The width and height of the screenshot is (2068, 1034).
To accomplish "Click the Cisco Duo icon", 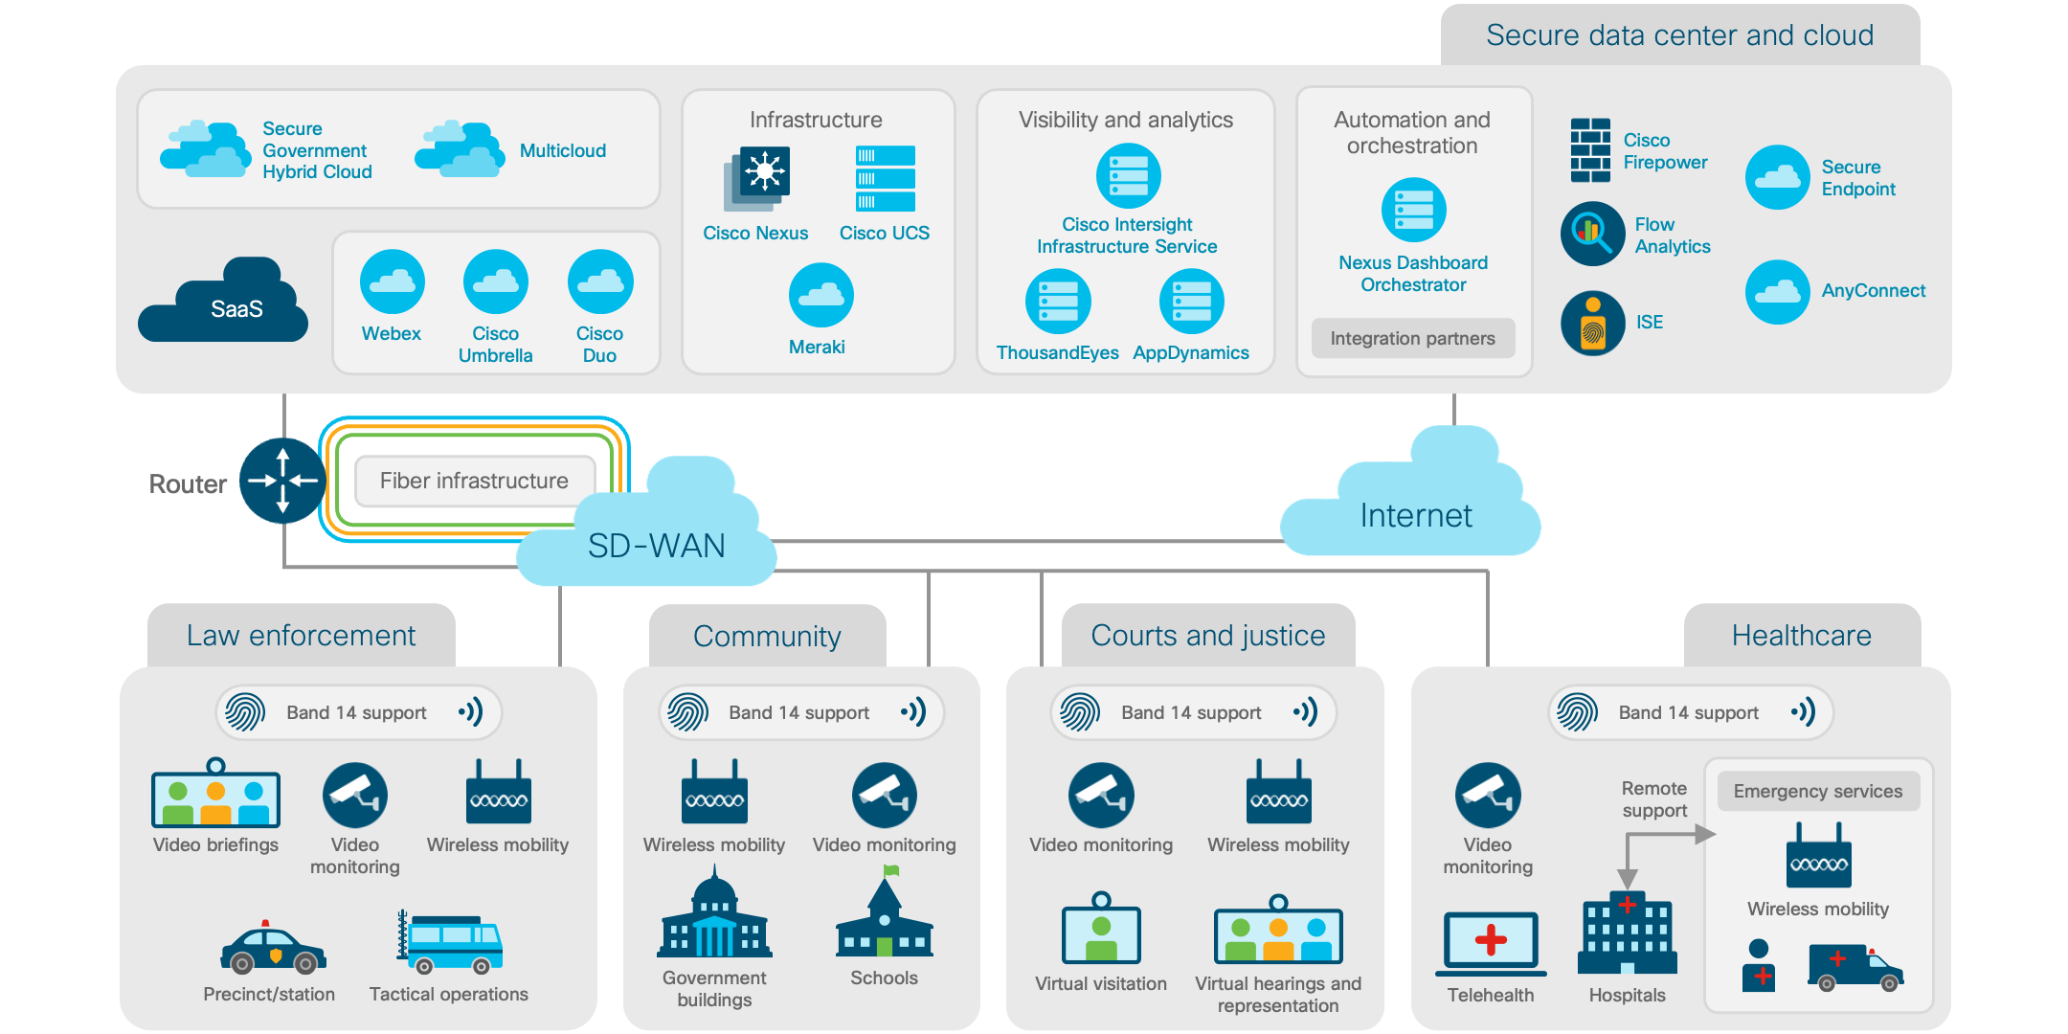I will 600,281.
